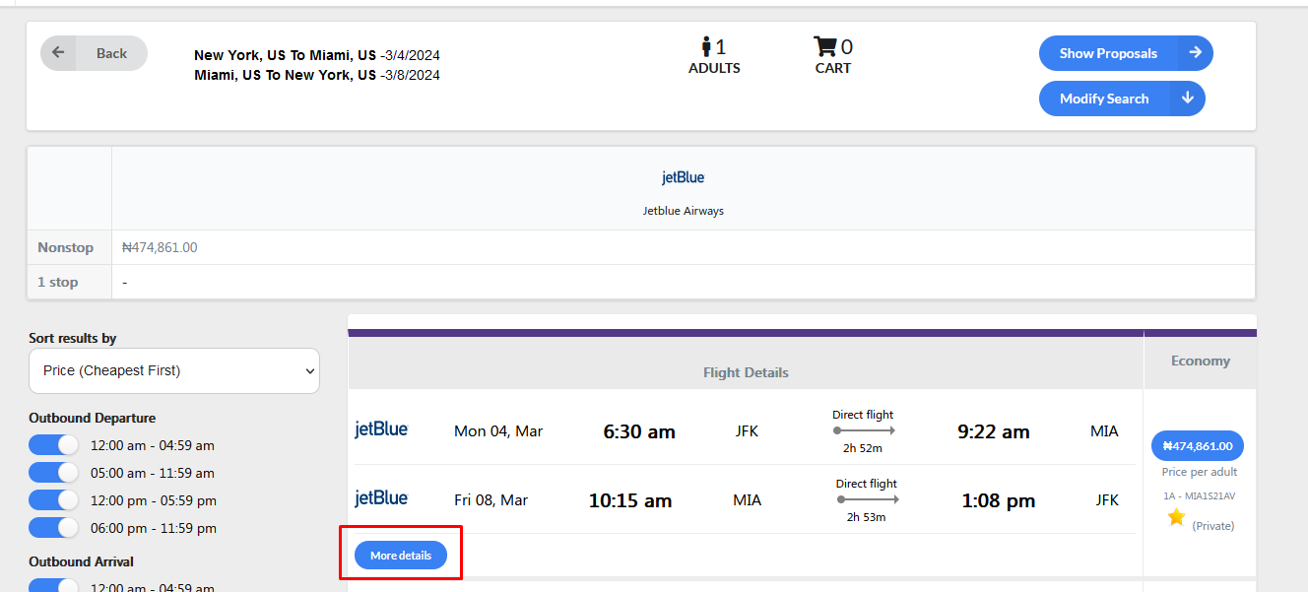Screen dimensions: 1308x592
Task: Expand the down arrow beside Modify Search
Action: pos(1188,99)
